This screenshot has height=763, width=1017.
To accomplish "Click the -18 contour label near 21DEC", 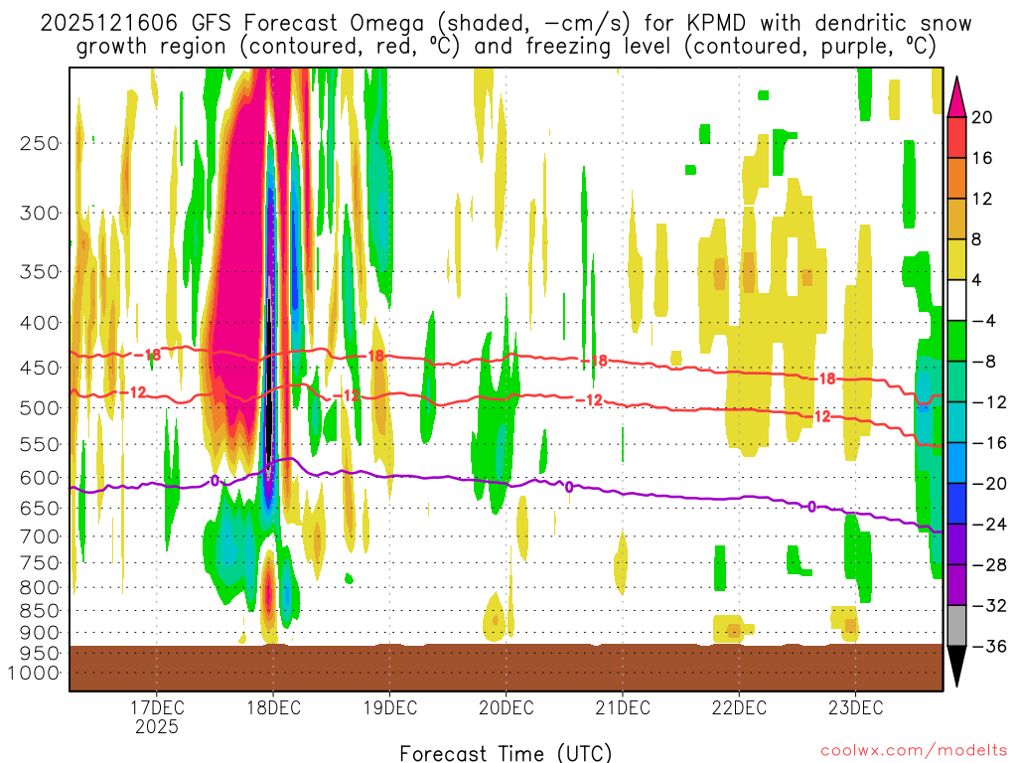I will coord(594,361).
